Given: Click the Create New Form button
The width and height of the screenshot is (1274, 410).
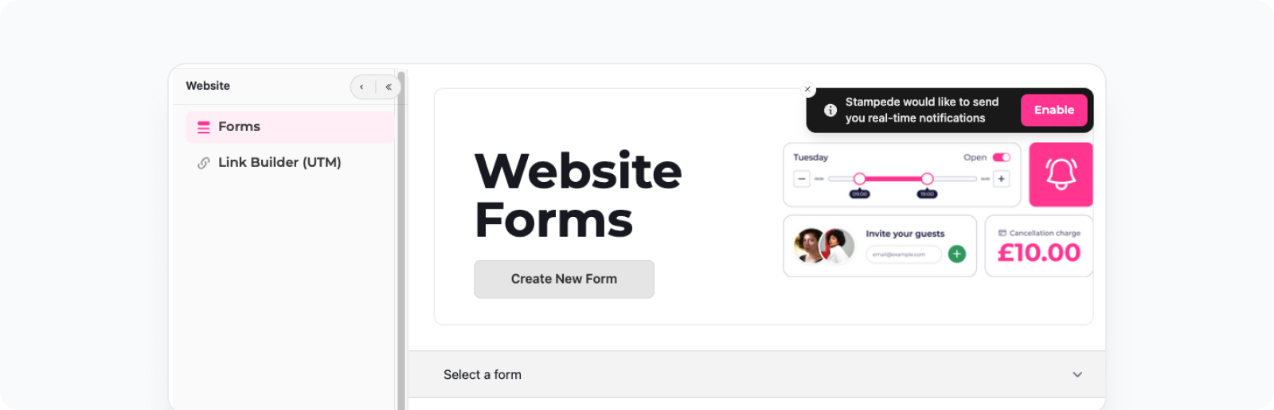Looking at the screenshot, I should point(564,279).
